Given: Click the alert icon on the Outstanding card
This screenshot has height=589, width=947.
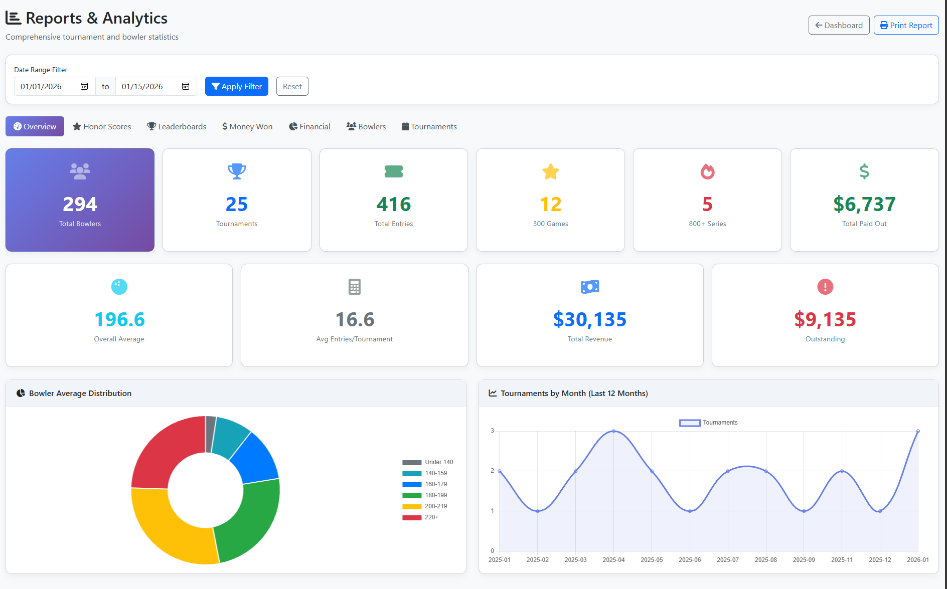Looking at the screenshot, I should point(825,287).
